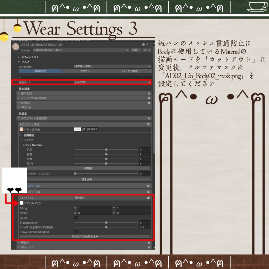Enable the Show advanced editor checkbox
Viewport: 269px width, 269px height.
(76, 232)
